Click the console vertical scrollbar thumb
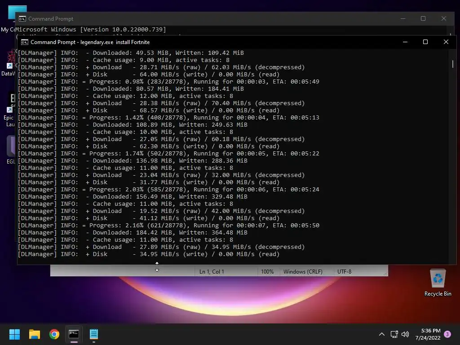The width and height of the screenshot is (460, 345). pyautogui.click(x=453, y=64)
